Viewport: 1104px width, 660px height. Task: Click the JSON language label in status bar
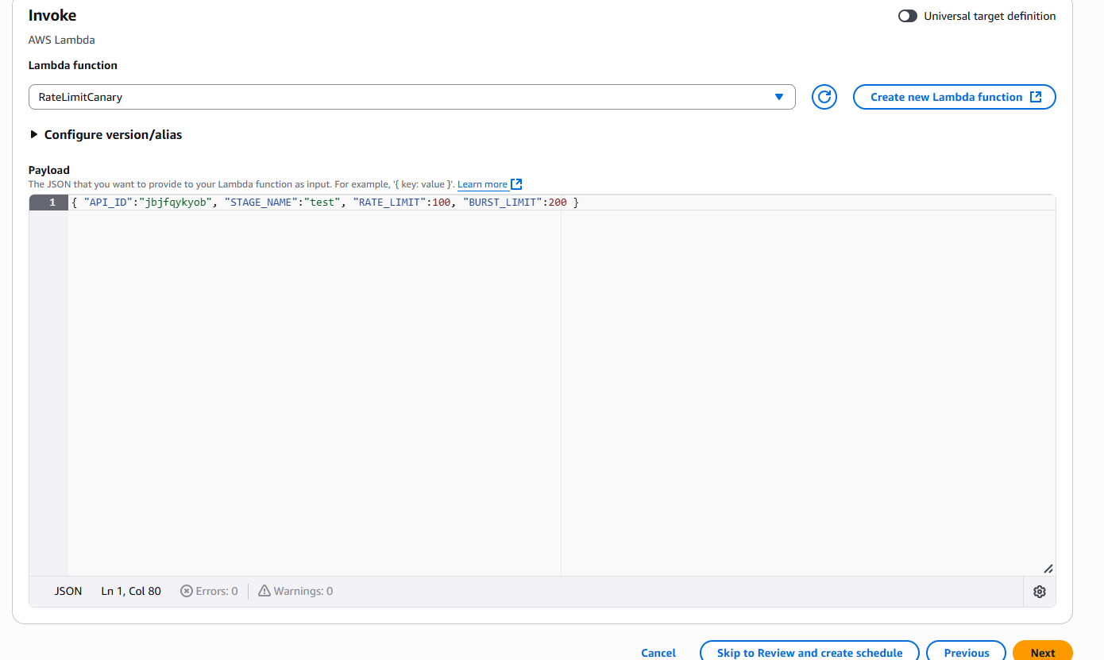click(68, 591)
